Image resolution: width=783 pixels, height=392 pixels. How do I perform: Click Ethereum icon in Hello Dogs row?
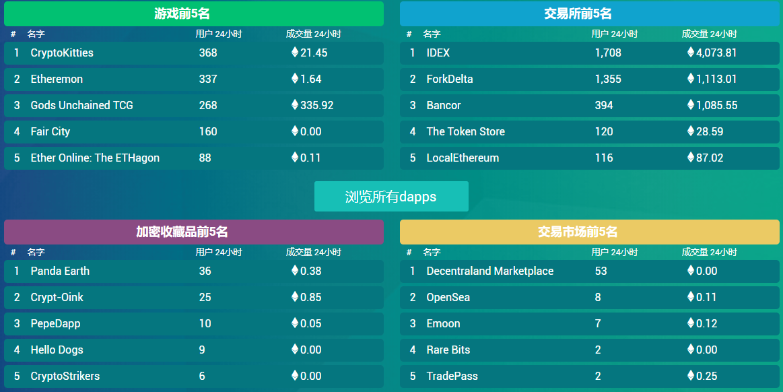coord(295,349)
